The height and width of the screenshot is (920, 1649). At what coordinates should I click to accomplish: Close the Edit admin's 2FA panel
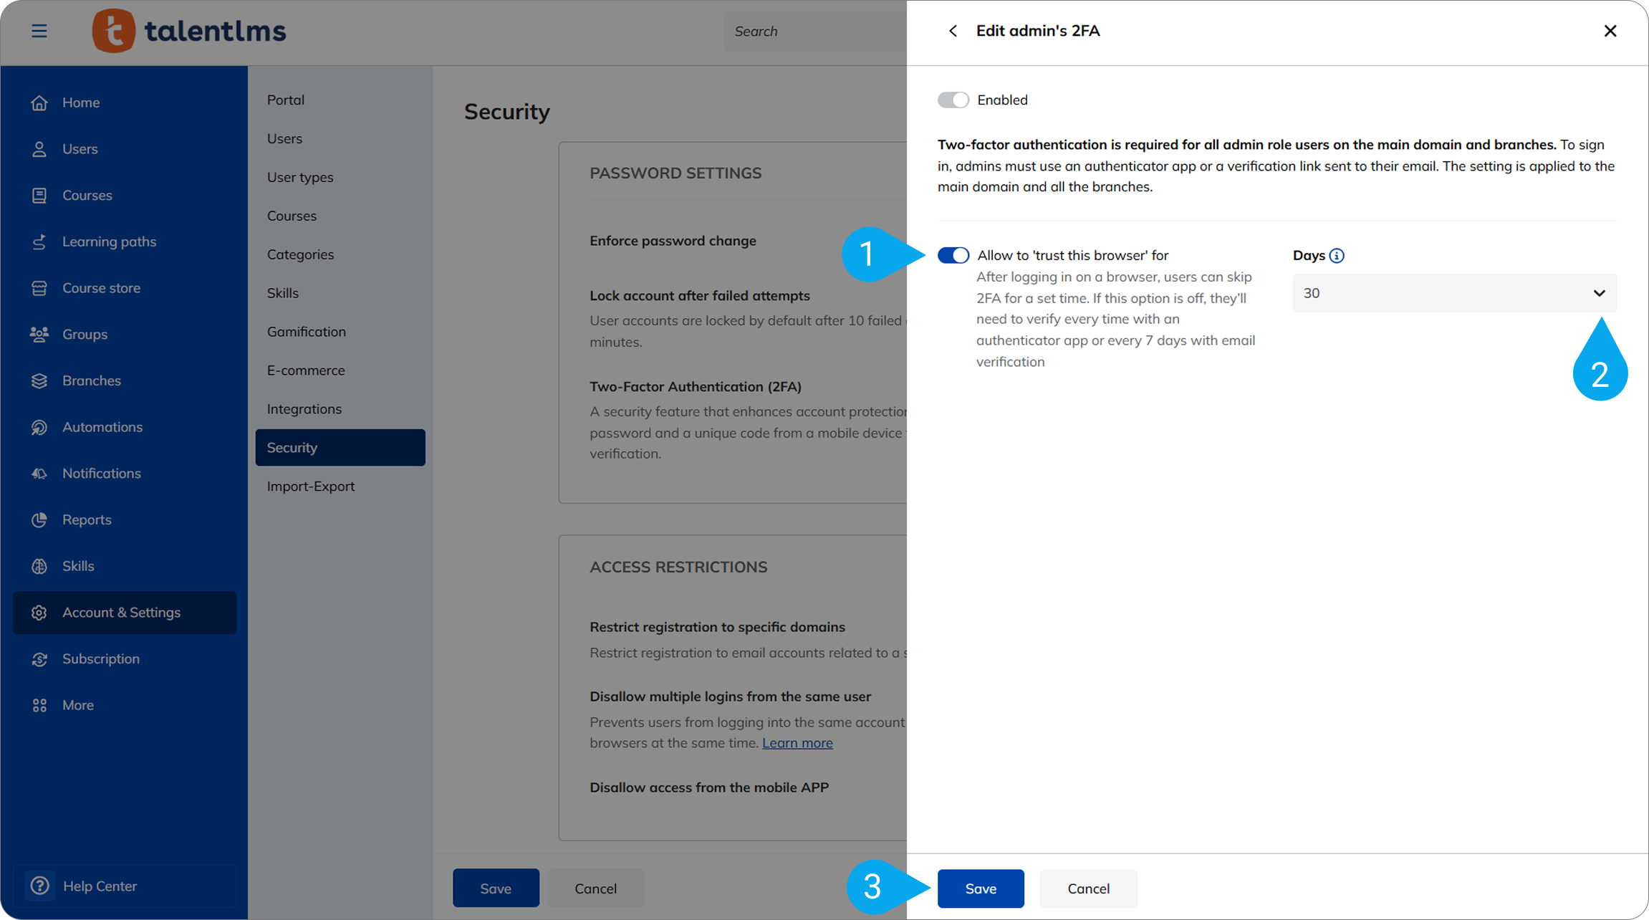click(1610, 31)
